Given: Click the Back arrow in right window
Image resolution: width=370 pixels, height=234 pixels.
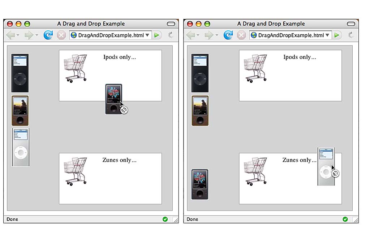Looking at the screenshot, I should pos(190,35).
